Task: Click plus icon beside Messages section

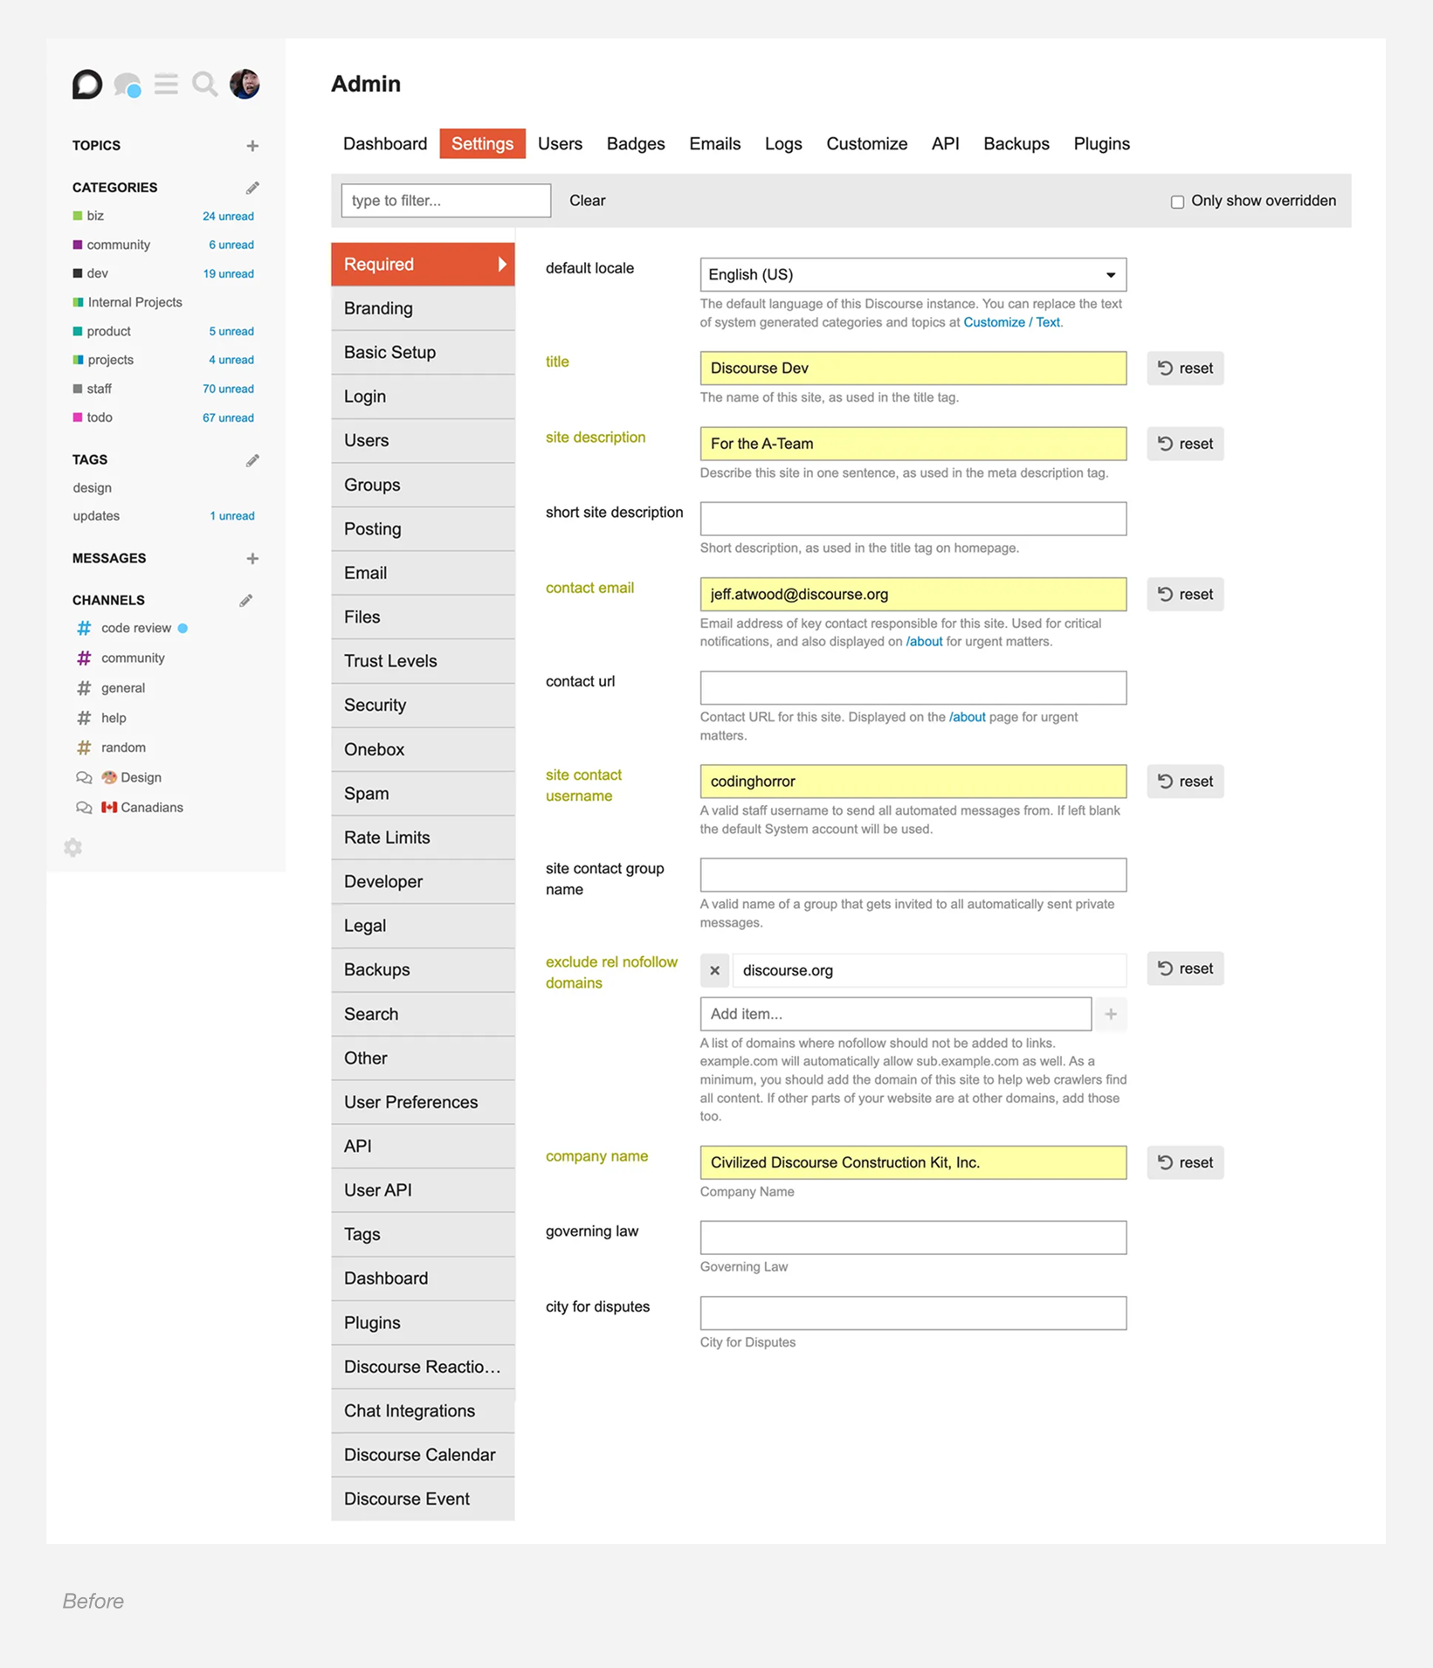Action: coord(252,559)
